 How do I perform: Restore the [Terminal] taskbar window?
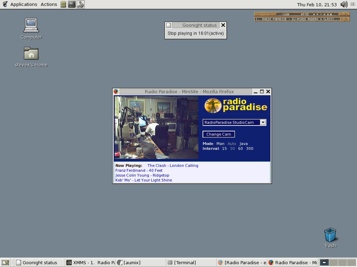[191, 263]
